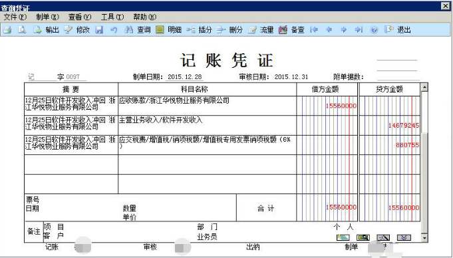Go to first voucher arrow icon
453x258 pixels.
[314, 30]
